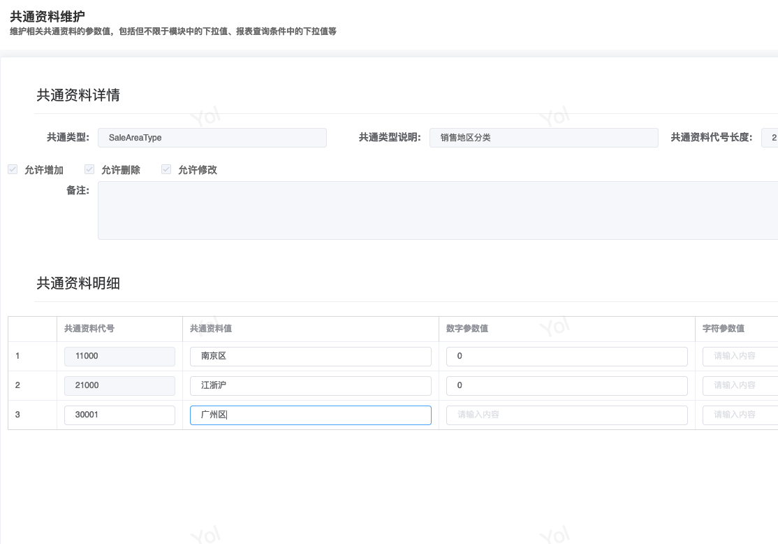778x544 pixels.
Task: Toggle the 允许修改 checkbox
Action: (x=166, y=169)
